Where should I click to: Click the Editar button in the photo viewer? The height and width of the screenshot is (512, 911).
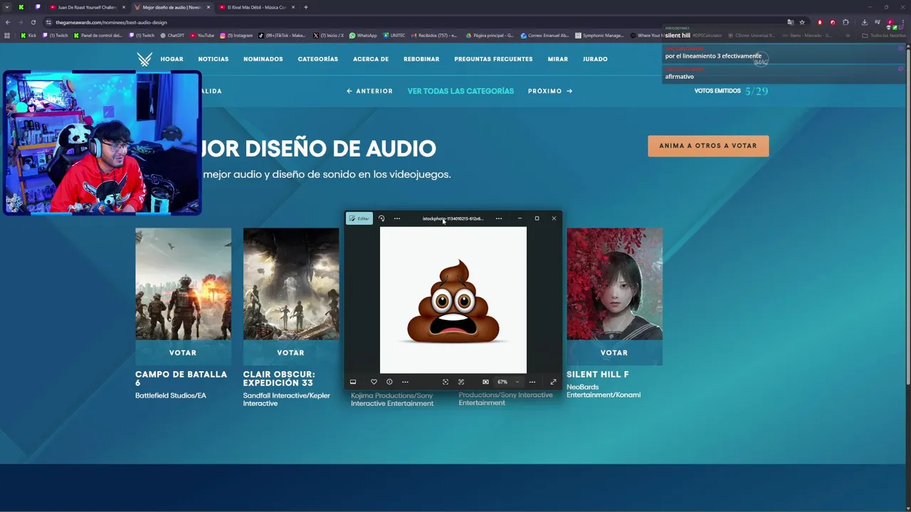click(x=359, y=218)
